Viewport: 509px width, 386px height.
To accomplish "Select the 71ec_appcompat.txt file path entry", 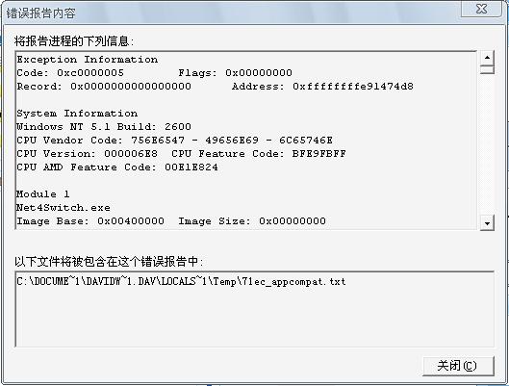I will click(x=181, y=281).
